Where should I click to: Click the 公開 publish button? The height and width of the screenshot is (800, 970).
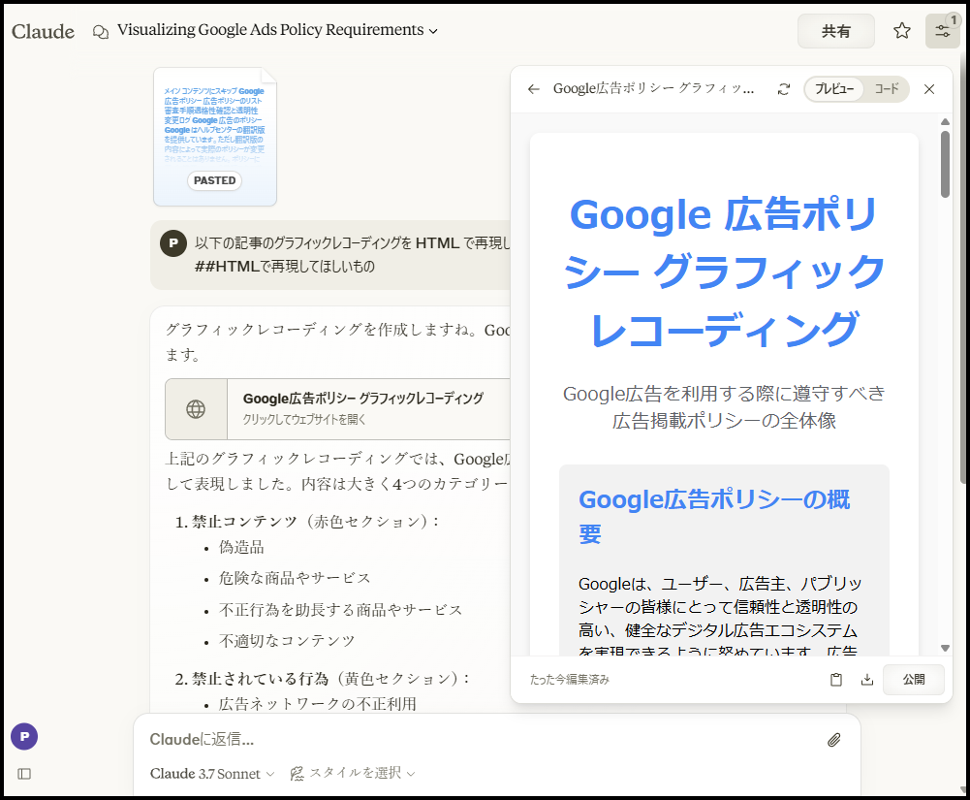(913, 680)
